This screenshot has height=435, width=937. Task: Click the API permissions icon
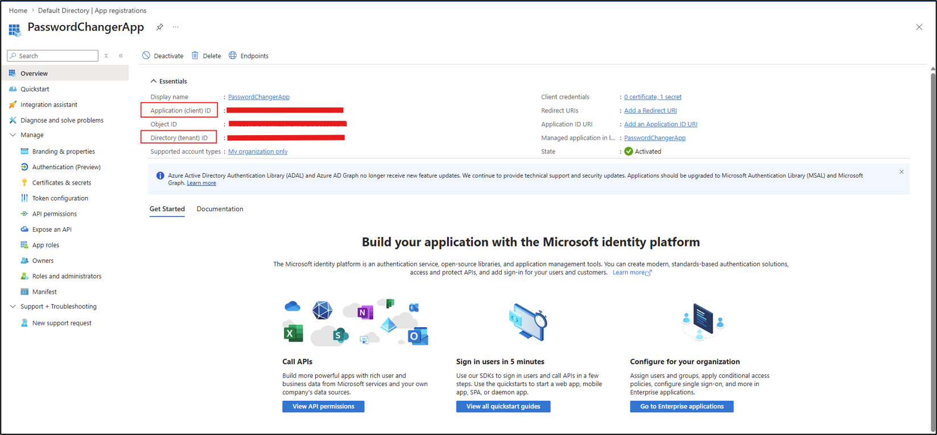(24, 214)
